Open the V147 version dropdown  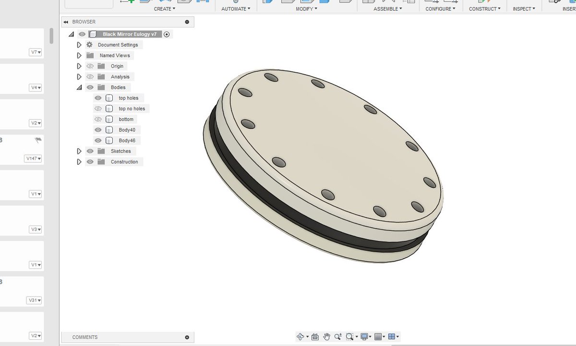33,159
